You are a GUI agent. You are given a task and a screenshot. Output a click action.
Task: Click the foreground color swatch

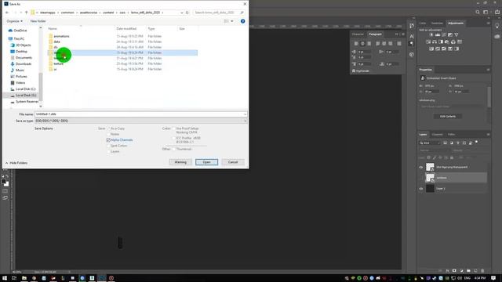[x=3, y=181]
